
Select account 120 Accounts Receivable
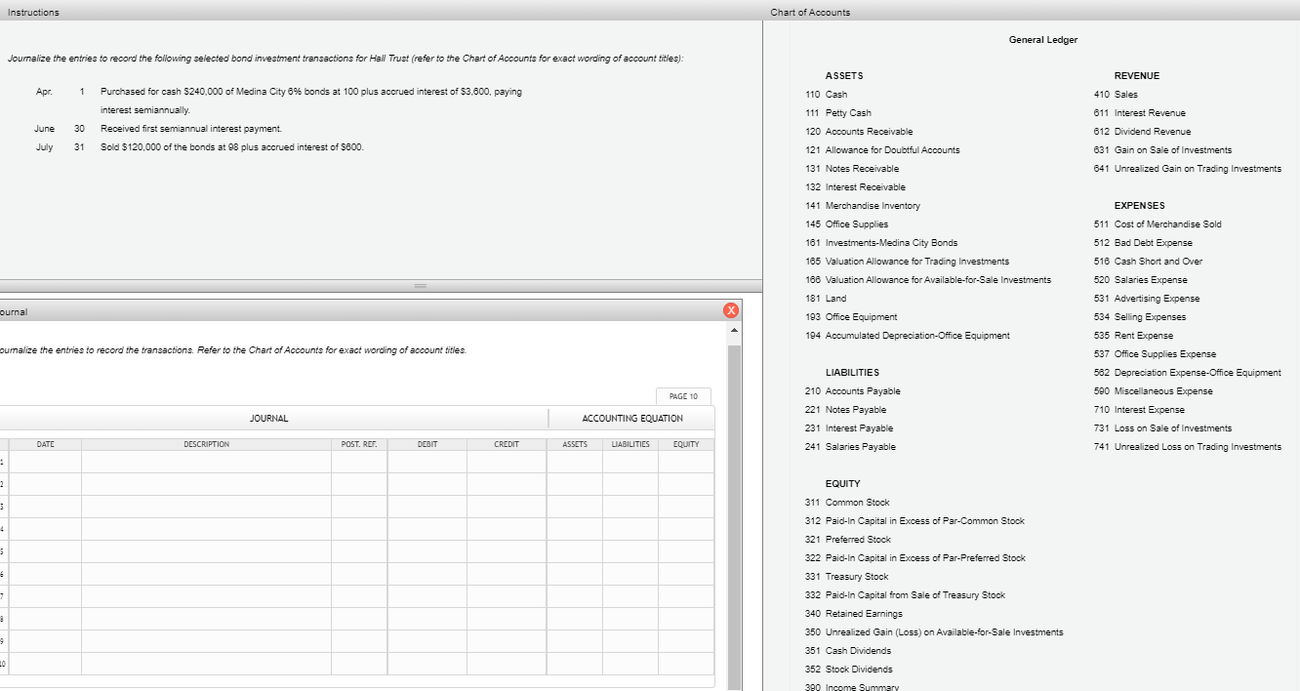pos(859,132)
